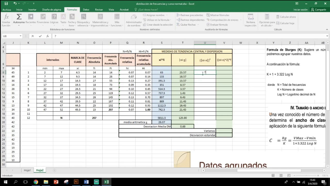Open the Texto functions icon
The height and width of the screenshot is (186, 330).
pyautogui.click(x=63, y=17)
